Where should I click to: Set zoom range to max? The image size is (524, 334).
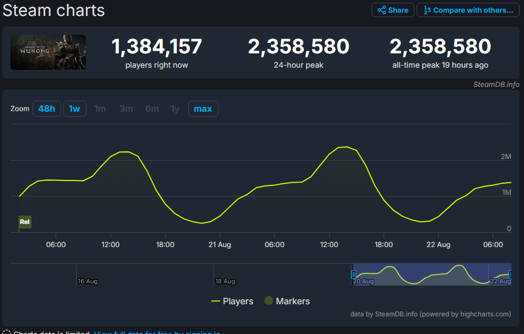203,108
